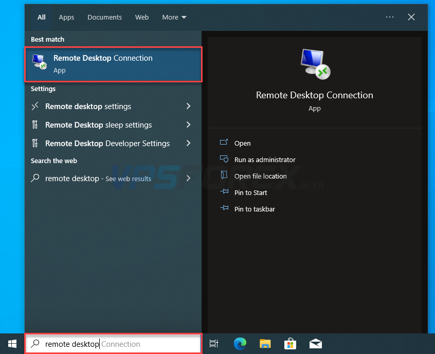The image size is (435, 354).
Task: Pin Remote Desktop Connection to Start
Action: click(250, 193)
